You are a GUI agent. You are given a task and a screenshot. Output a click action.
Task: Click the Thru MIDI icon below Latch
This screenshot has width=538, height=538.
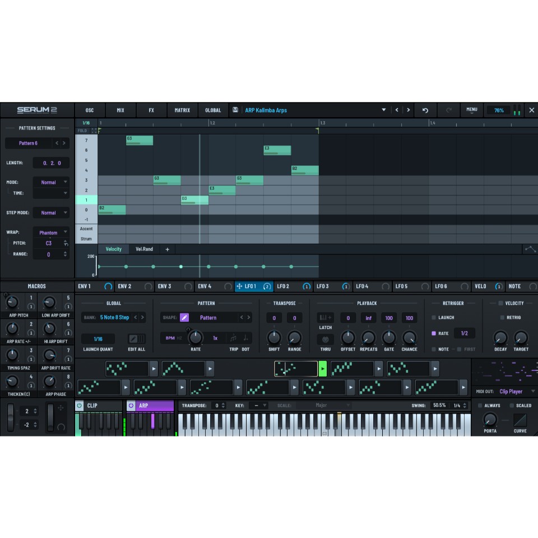pyautogui.click(x=325, y=339)
